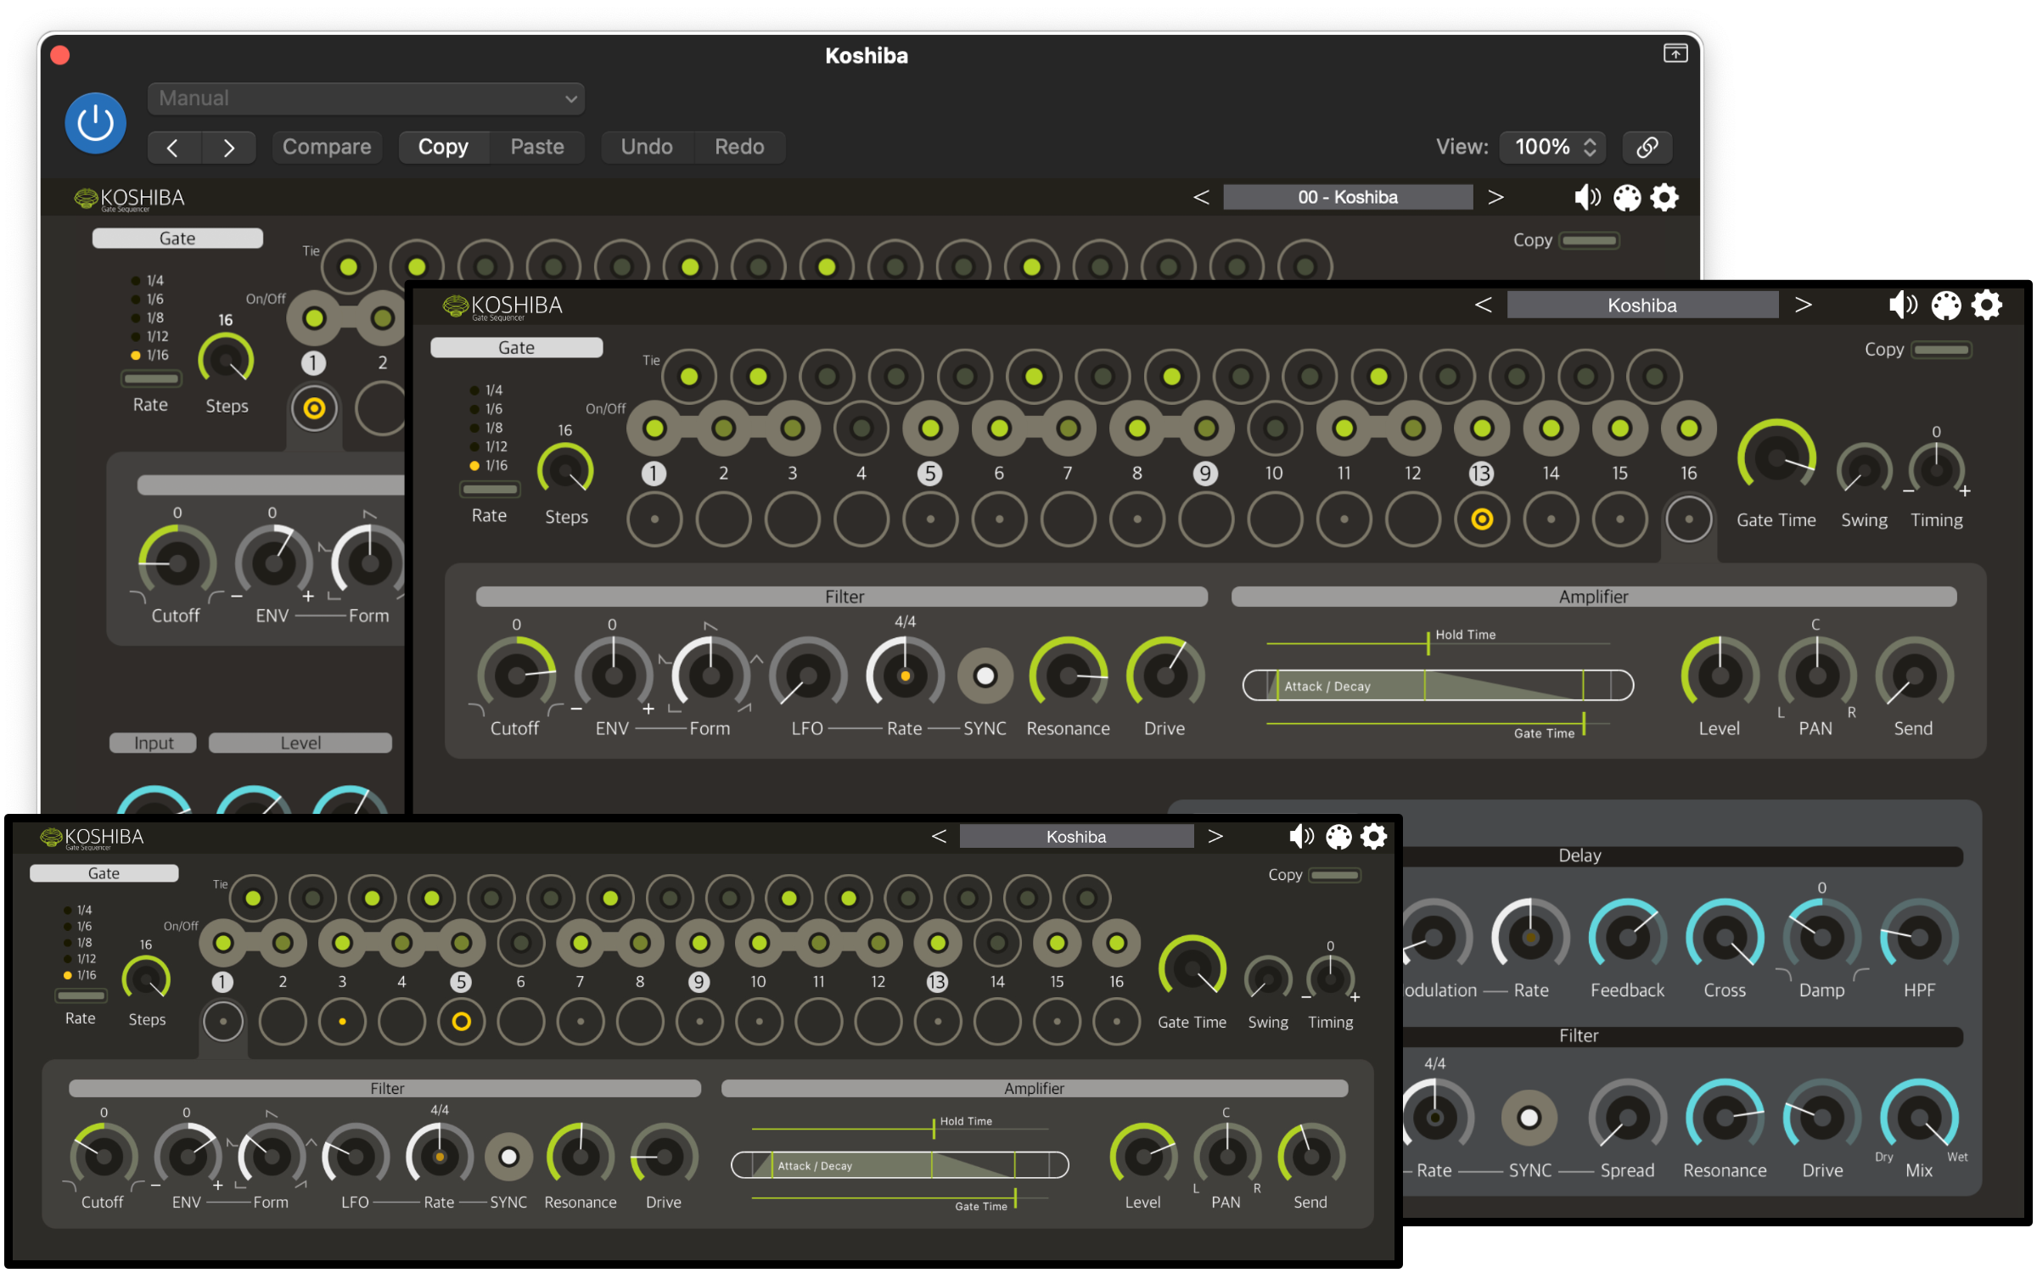Click the blue power bypass button

95,123
